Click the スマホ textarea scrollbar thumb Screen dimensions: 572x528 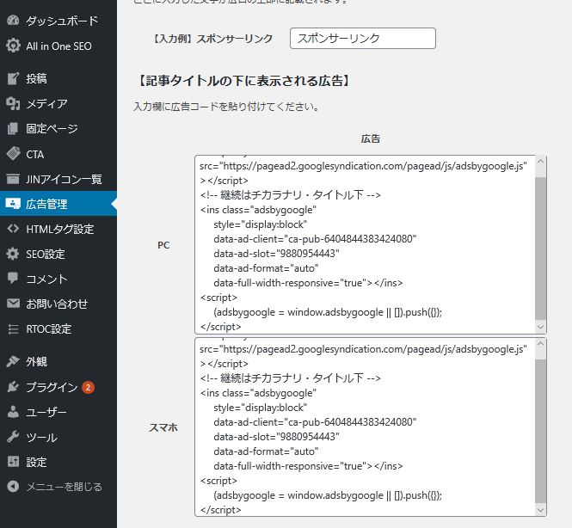[541, 432]
